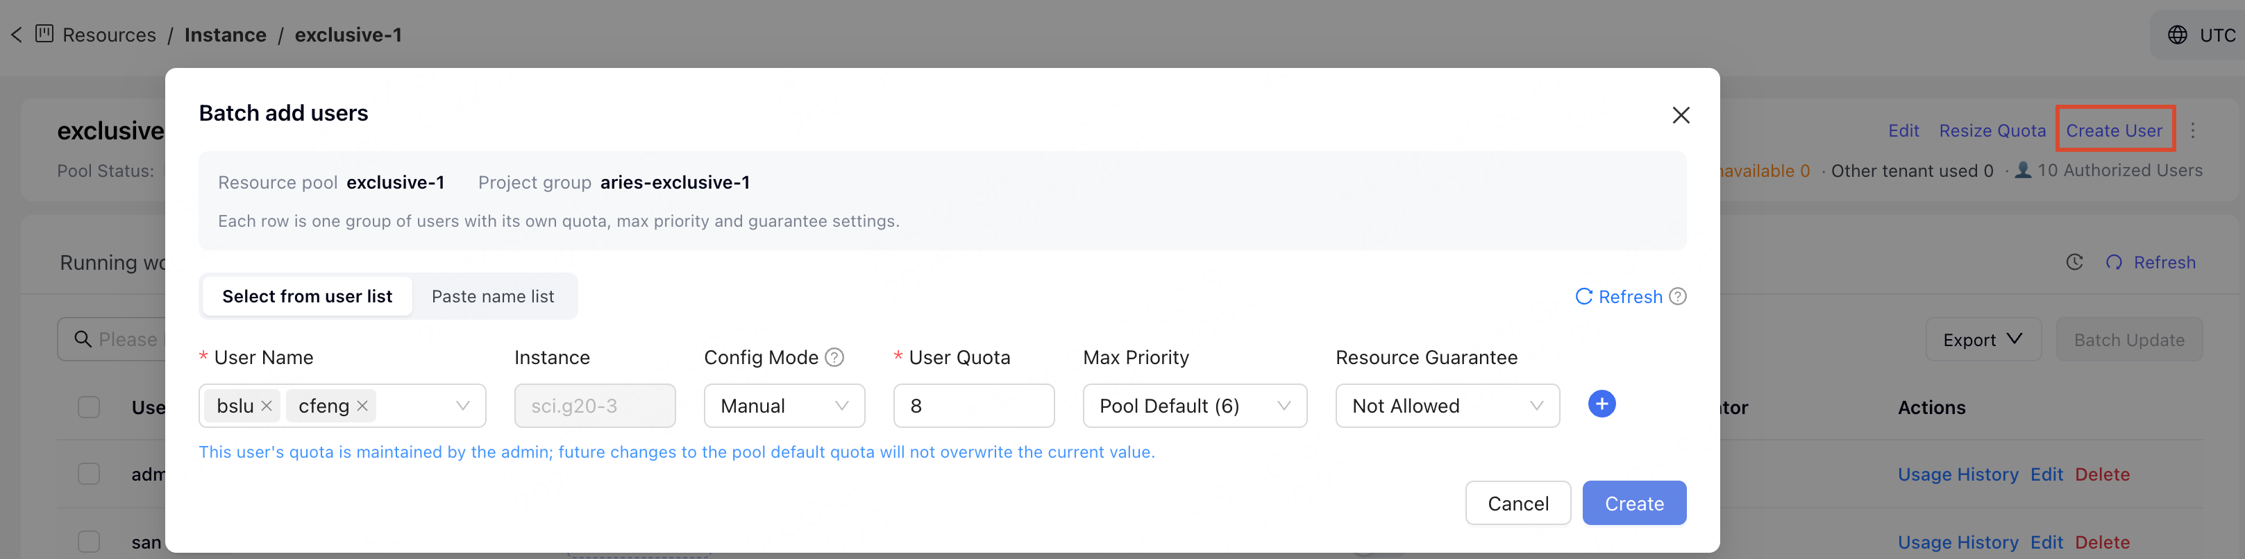The image size is (2245, 559).
Task: Go to the Instance breadcrumb
Action: coord(226,35)
